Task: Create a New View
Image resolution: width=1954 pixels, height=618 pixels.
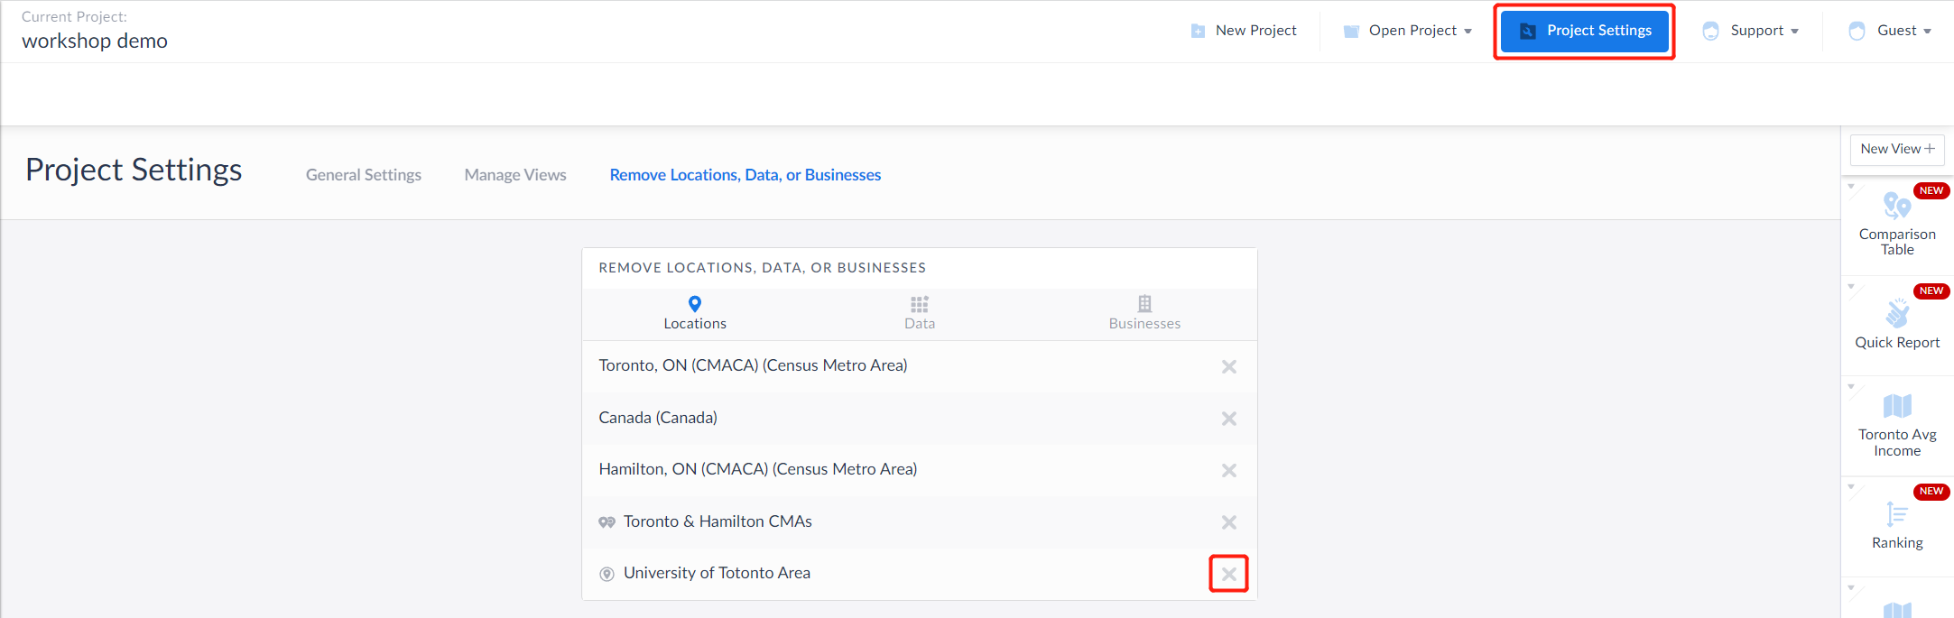Action: [1897, 149]
